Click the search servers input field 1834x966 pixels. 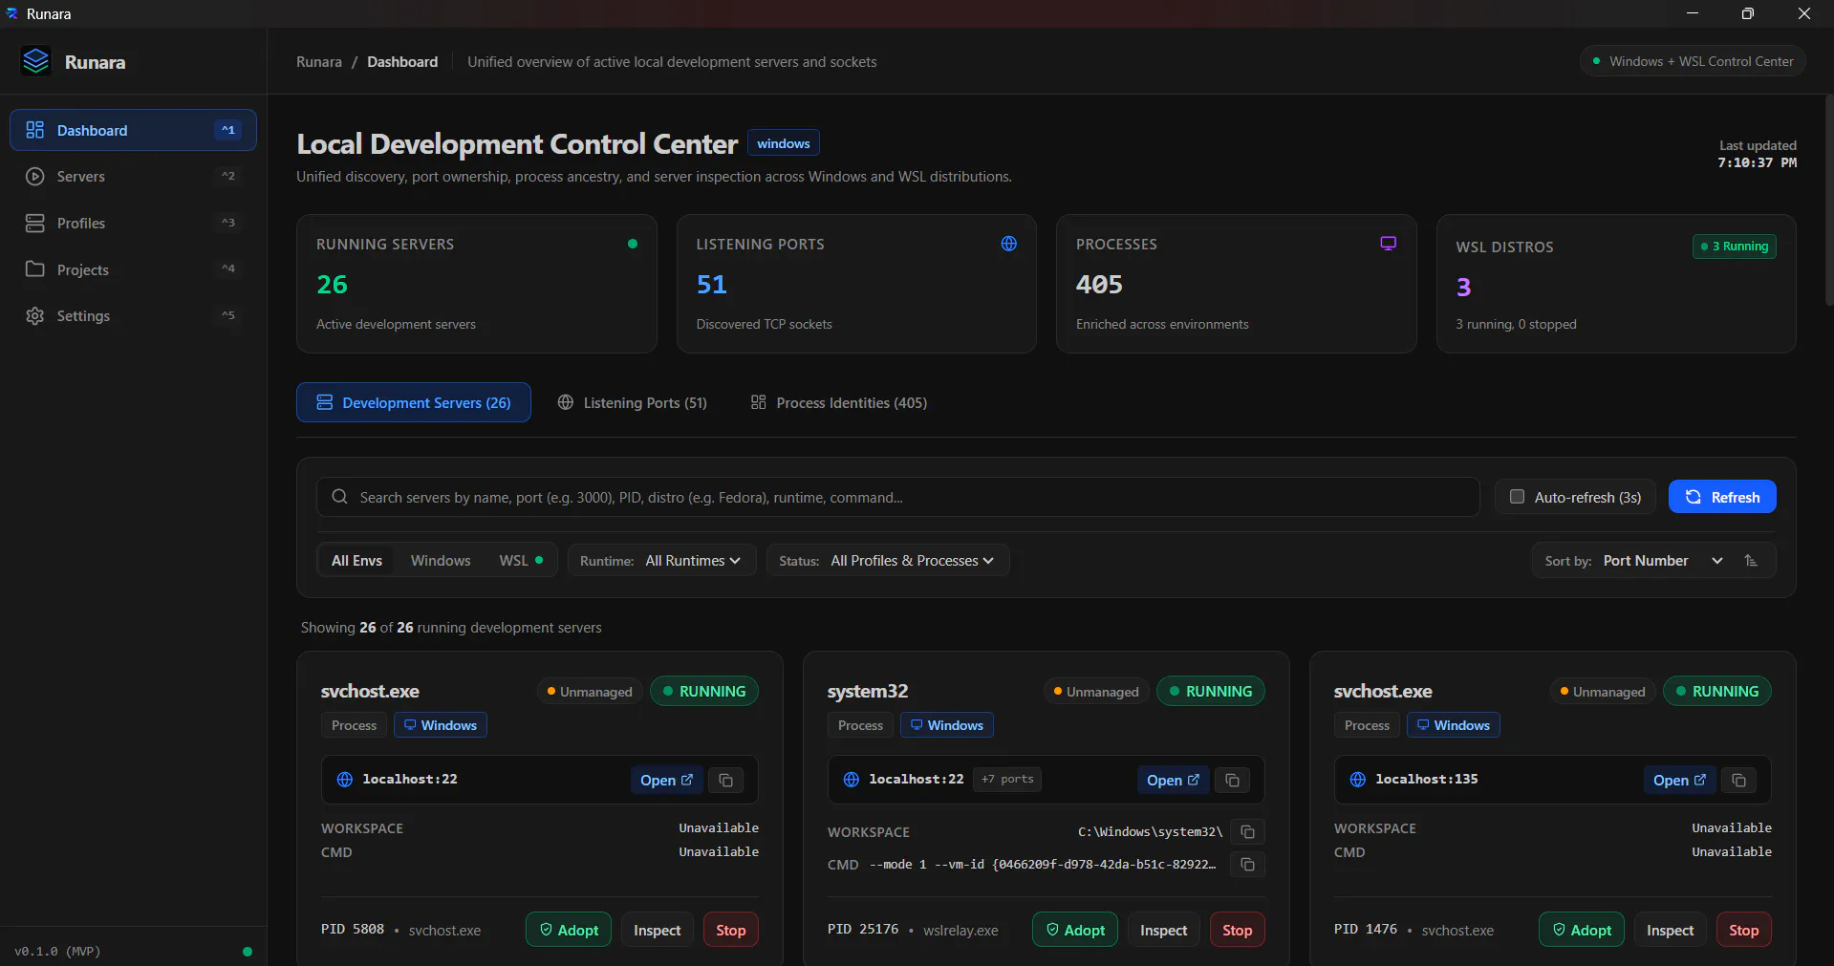coord(898,497)
